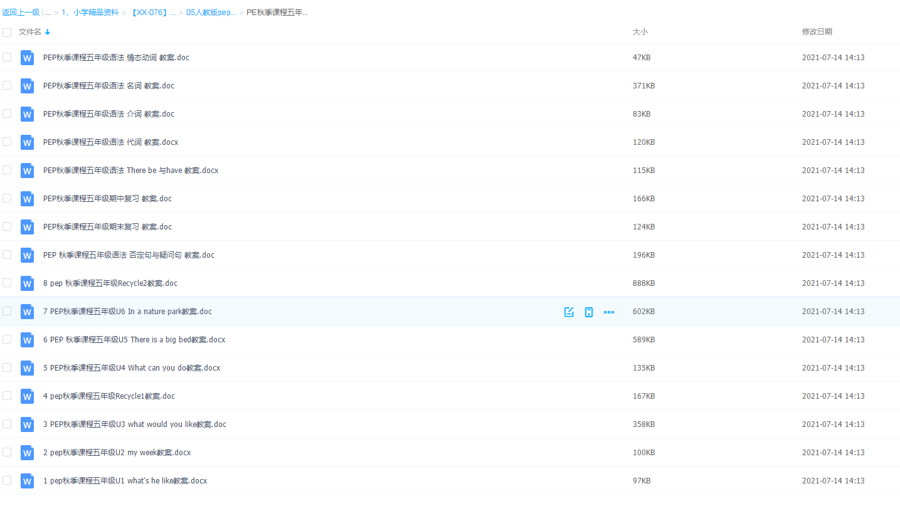Click the 返回上一级 link

coord(21,13)
